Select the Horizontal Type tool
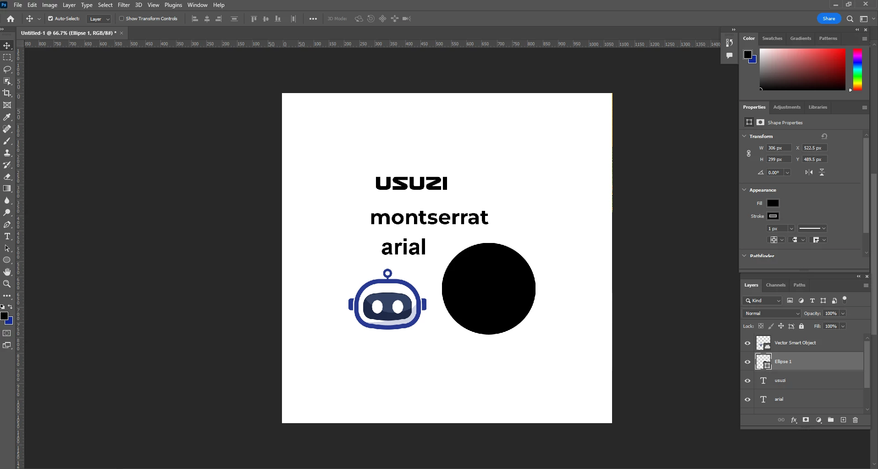The height and width of the screenshot is (469, 878). click(x=7, y=236)
